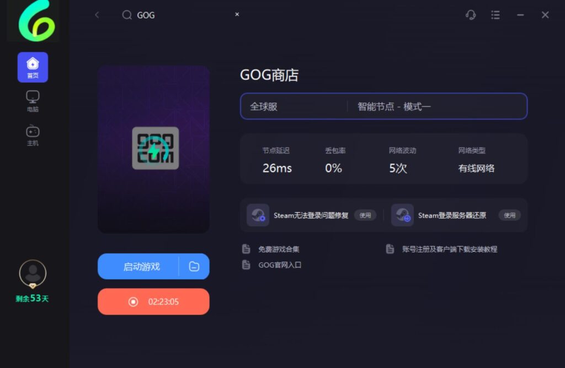Stop acceleration via the red timer button
565x368 pixels.
(153, 302)
